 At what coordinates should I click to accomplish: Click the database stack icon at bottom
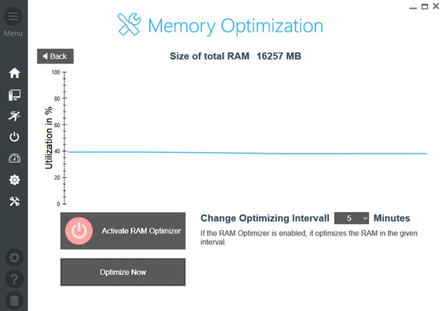[14, 301]
